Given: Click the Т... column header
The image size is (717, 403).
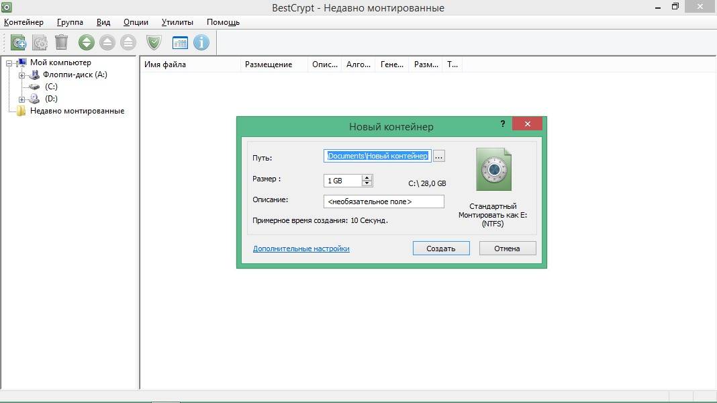Looking at the screenshot, I should pyautogui.click(x=452, y=64).
